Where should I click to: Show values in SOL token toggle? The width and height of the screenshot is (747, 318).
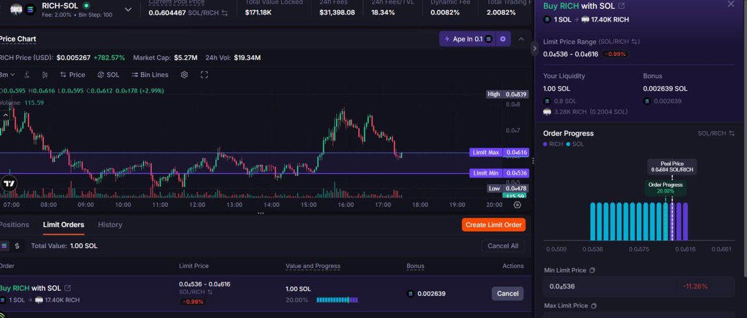pos(4,246)
